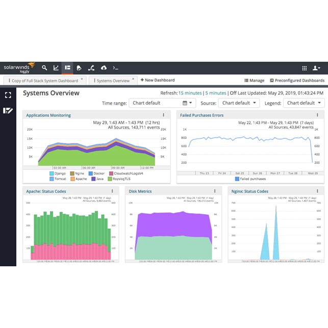The image size is (328, 328).
Task: Open the Source Chart default dropdown
Action: coord(239,103)
